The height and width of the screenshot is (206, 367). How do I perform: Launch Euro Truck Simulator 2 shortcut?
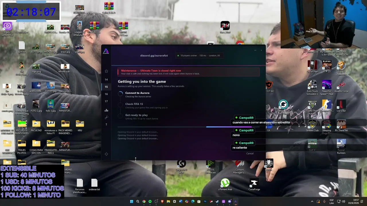click(312, 88)
